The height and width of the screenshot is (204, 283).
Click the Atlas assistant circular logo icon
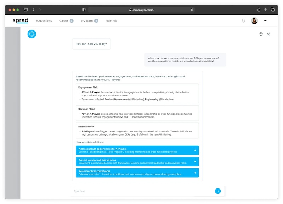coord(32,34)
